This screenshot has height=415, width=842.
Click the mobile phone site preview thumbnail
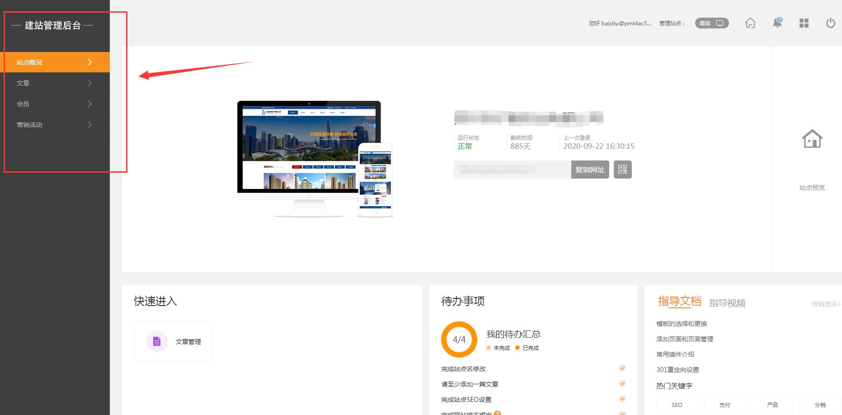(375, 180)
